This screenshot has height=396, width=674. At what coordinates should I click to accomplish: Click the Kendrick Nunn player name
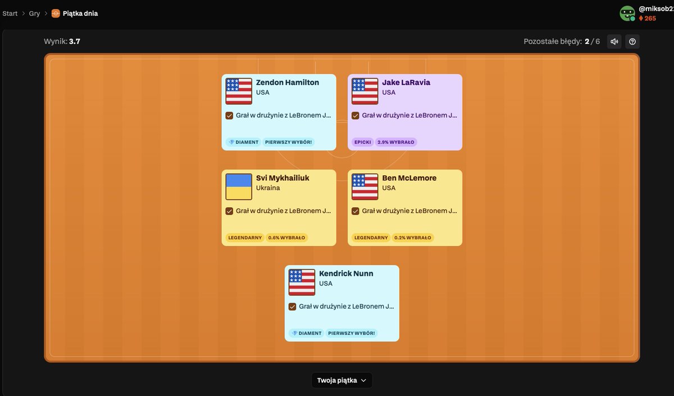[346, 274]
